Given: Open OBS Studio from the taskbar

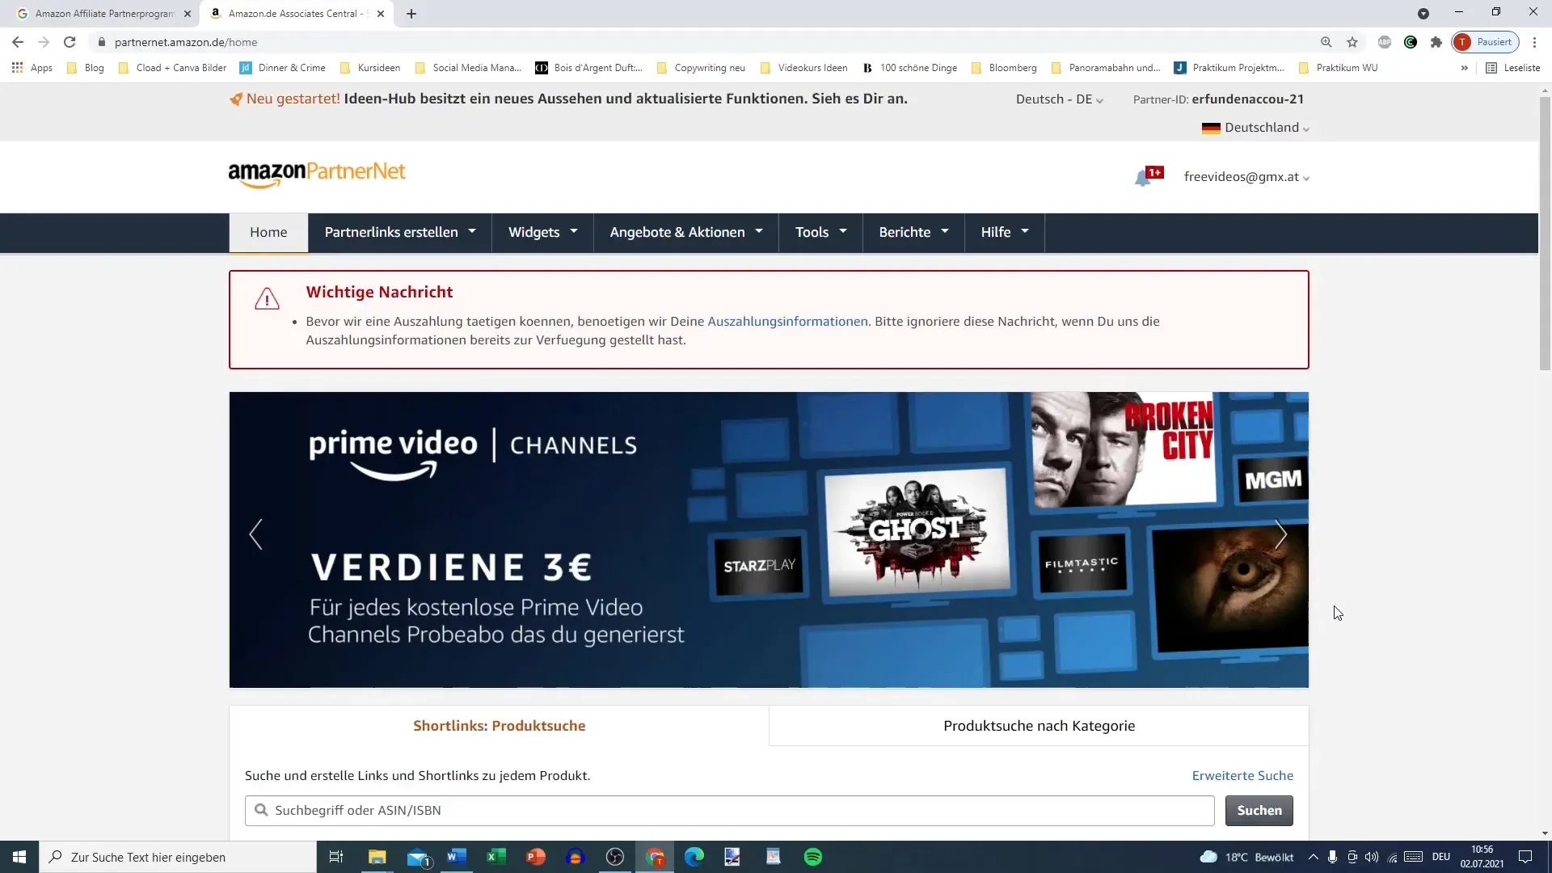Looking at the screenshot, I should pyautogui.click(x=615, y=857).
